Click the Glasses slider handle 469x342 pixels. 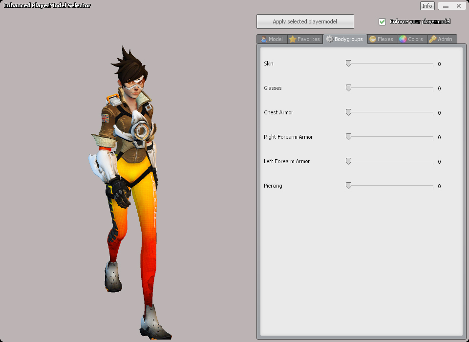pyautogui.click(x=348, y=88)
